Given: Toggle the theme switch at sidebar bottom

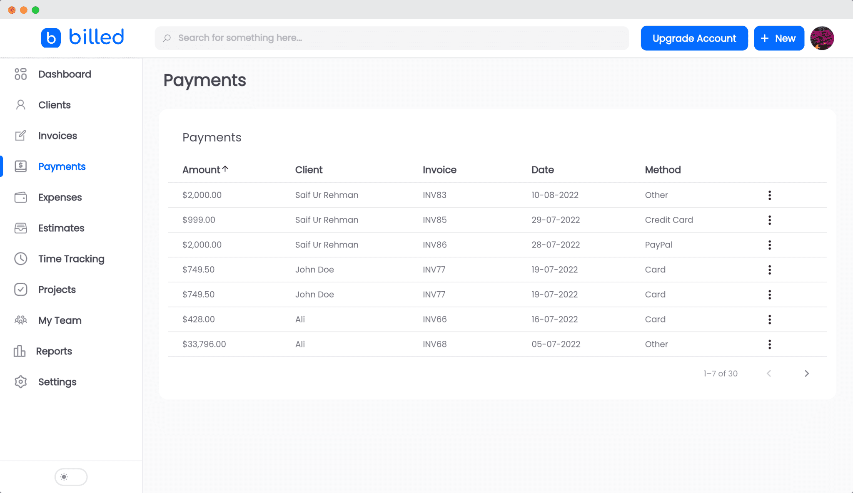Looking at the screenshot, I should click(x=71, y=477).
